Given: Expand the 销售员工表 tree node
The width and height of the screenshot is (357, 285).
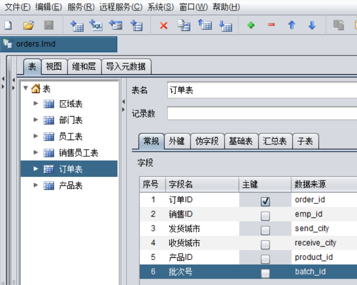Looking at the screenshot, I should click(x=36, y=152).
